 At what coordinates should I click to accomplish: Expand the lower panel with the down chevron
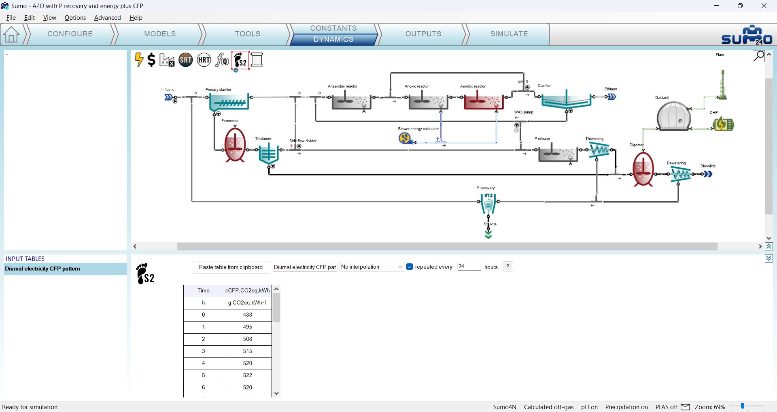769,259
